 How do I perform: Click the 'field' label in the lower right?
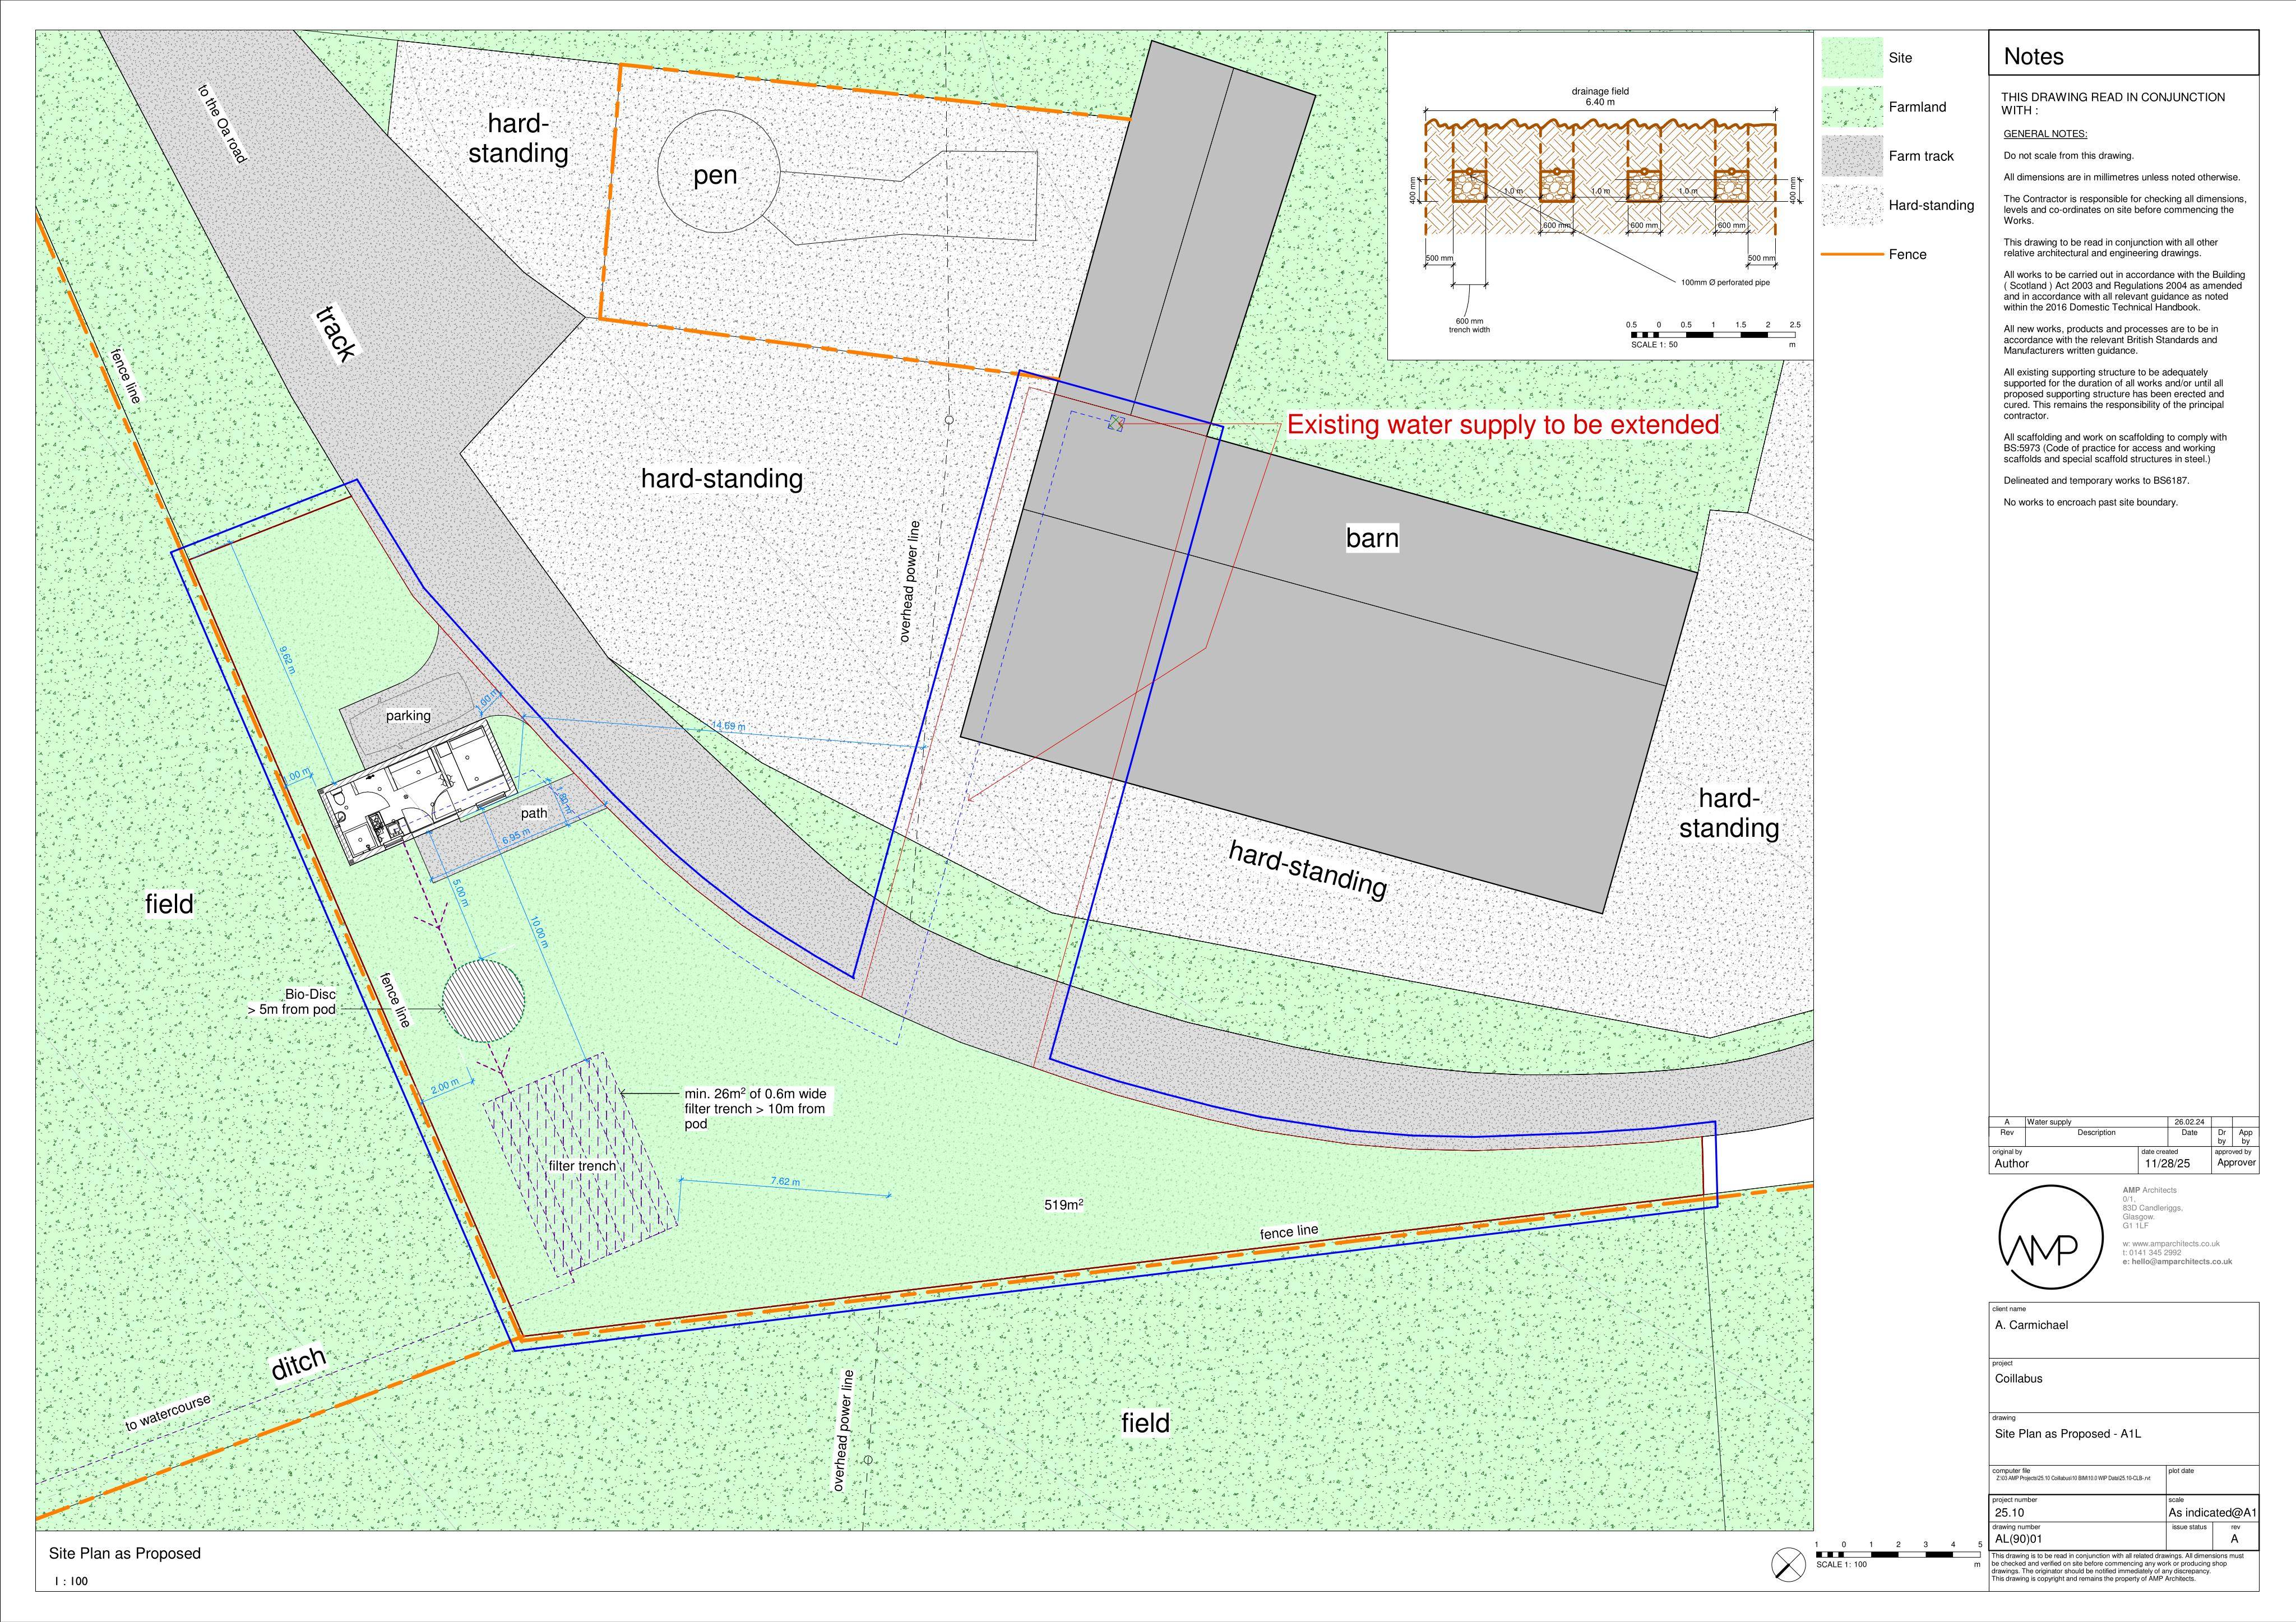(1145, 1423)
